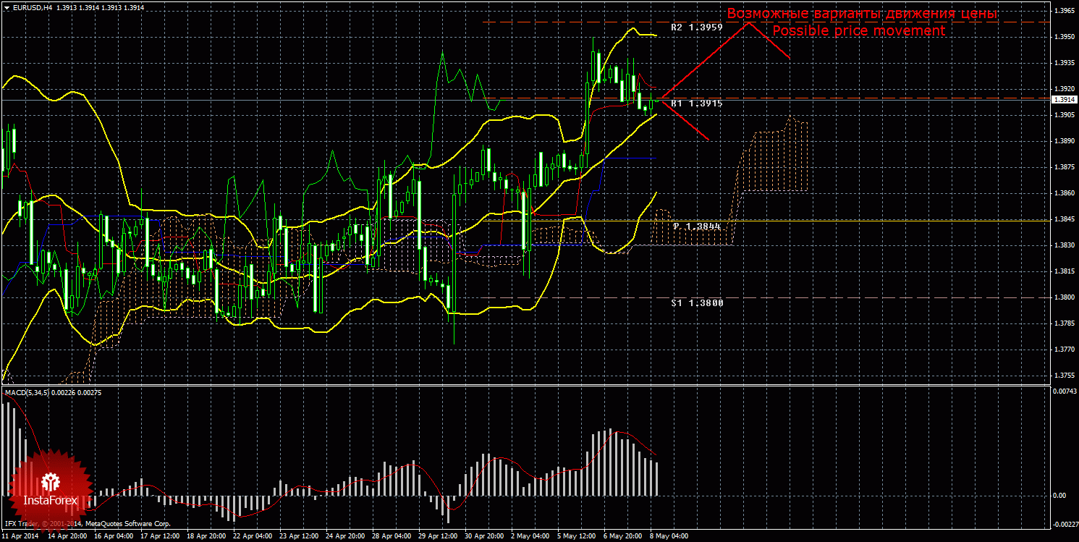Click the 18 Apr 20:00 time label
The image size is (1079, 542).
[206, 537]
